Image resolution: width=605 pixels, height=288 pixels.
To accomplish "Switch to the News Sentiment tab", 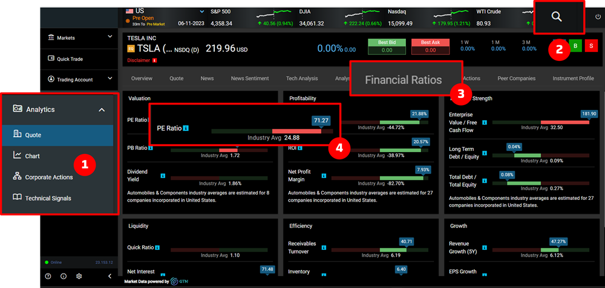I will (250, 78).
